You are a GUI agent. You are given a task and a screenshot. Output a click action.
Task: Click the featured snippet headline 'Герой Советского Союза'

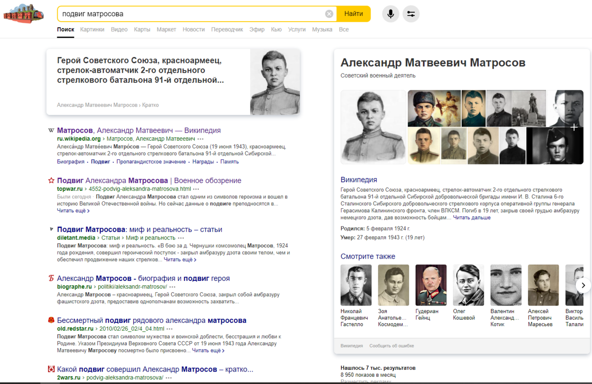tap(141, 70)
